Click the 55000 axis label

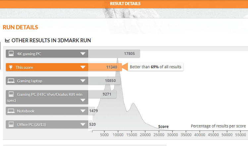[240, 135]
